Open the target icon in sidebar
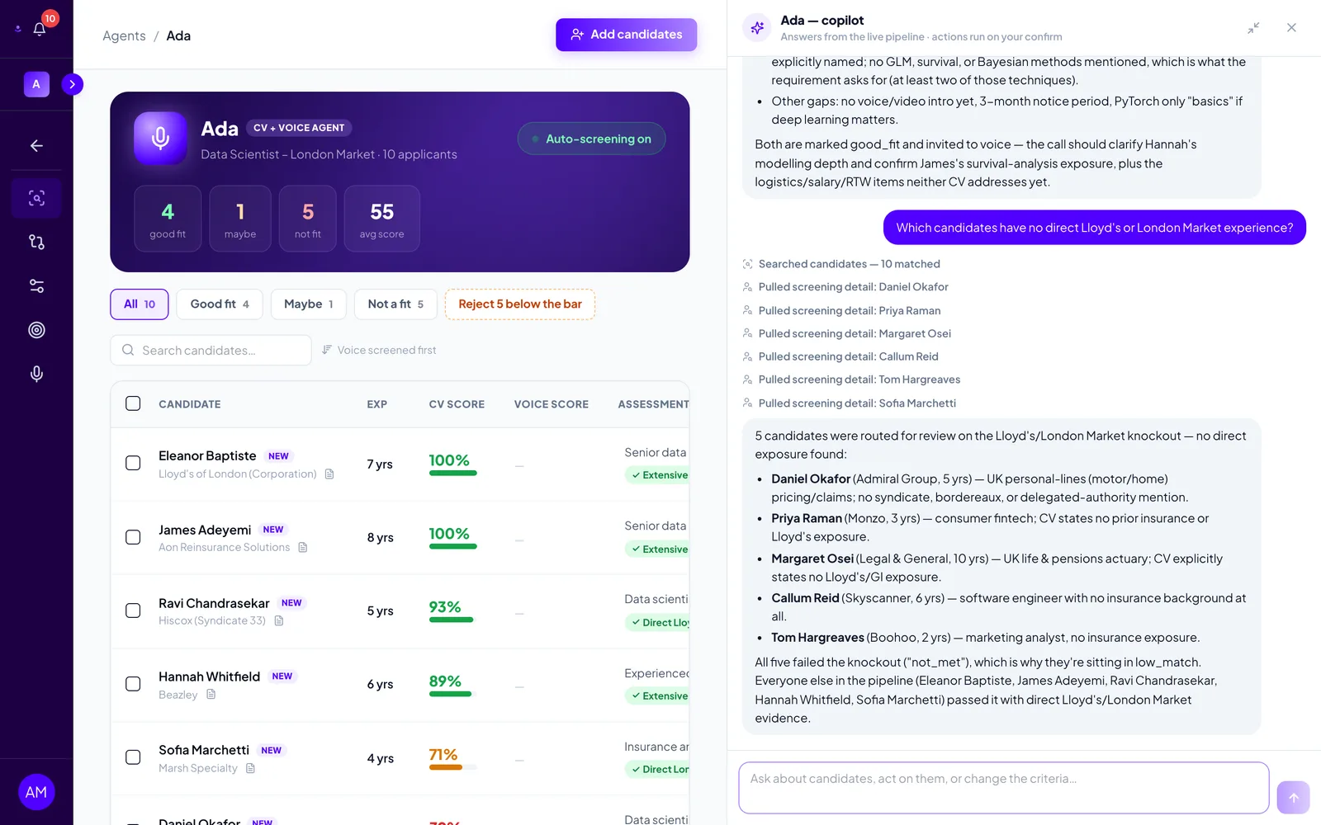The image size is (1321, 825). (x=36, y=330)
